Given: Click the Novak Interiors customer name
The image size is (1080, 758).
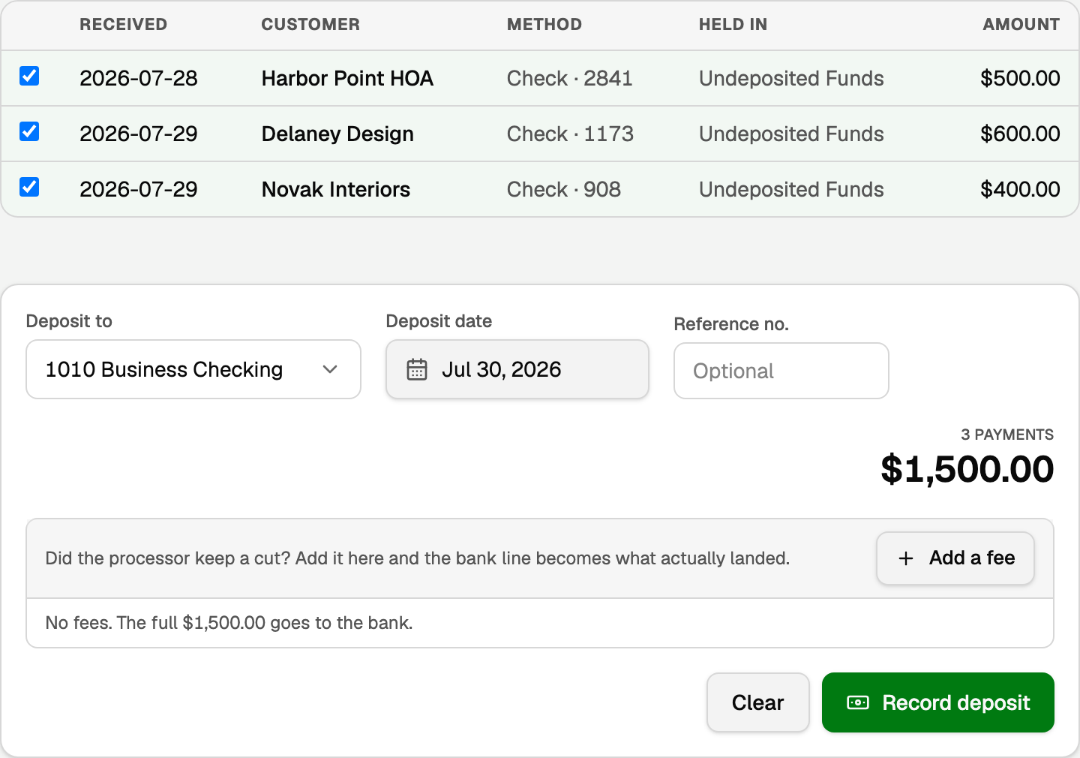Looking at the screenshot, I should [336, 189].
